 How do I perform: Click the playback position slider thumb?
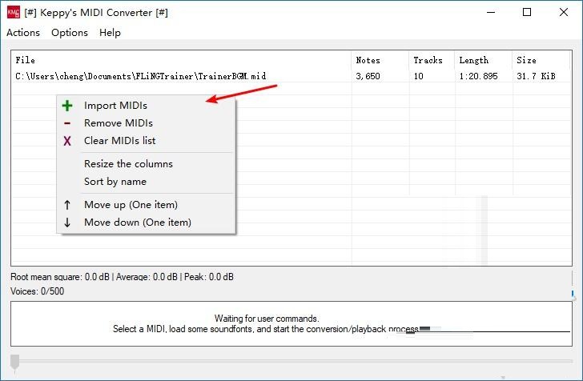click(15, 363)
